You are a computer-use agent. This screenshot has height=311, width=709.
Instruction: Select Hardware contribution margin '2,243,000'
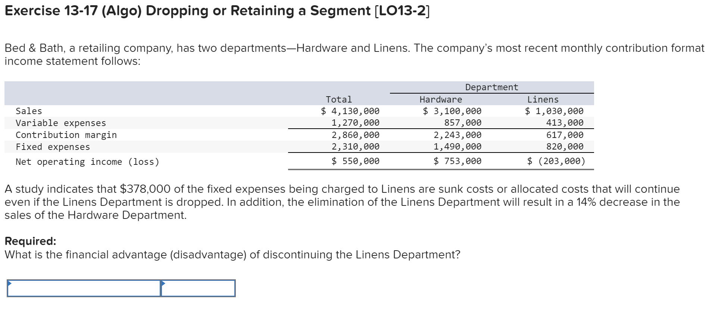(x=457, y=135)
